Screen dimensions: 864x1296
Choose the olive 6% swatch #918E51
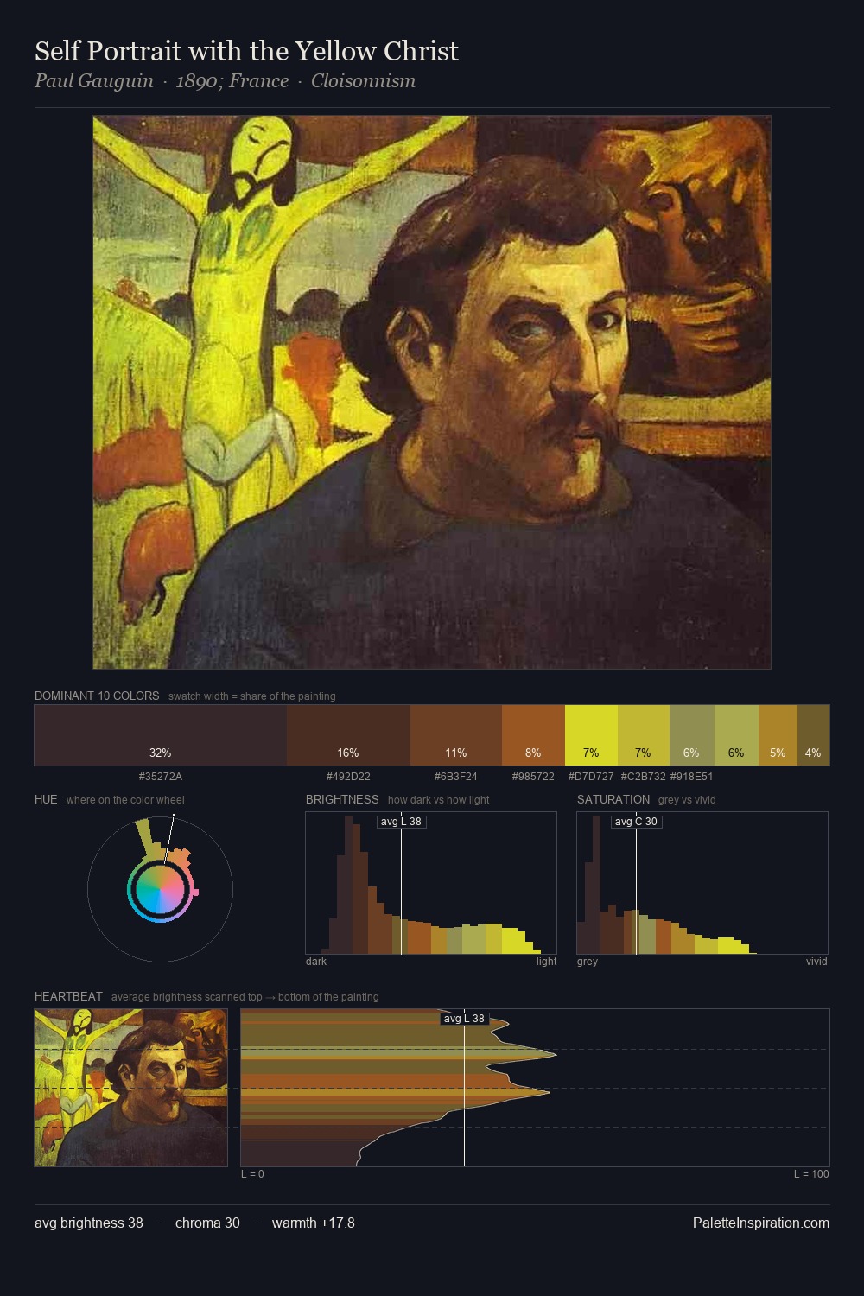[692, 735]
